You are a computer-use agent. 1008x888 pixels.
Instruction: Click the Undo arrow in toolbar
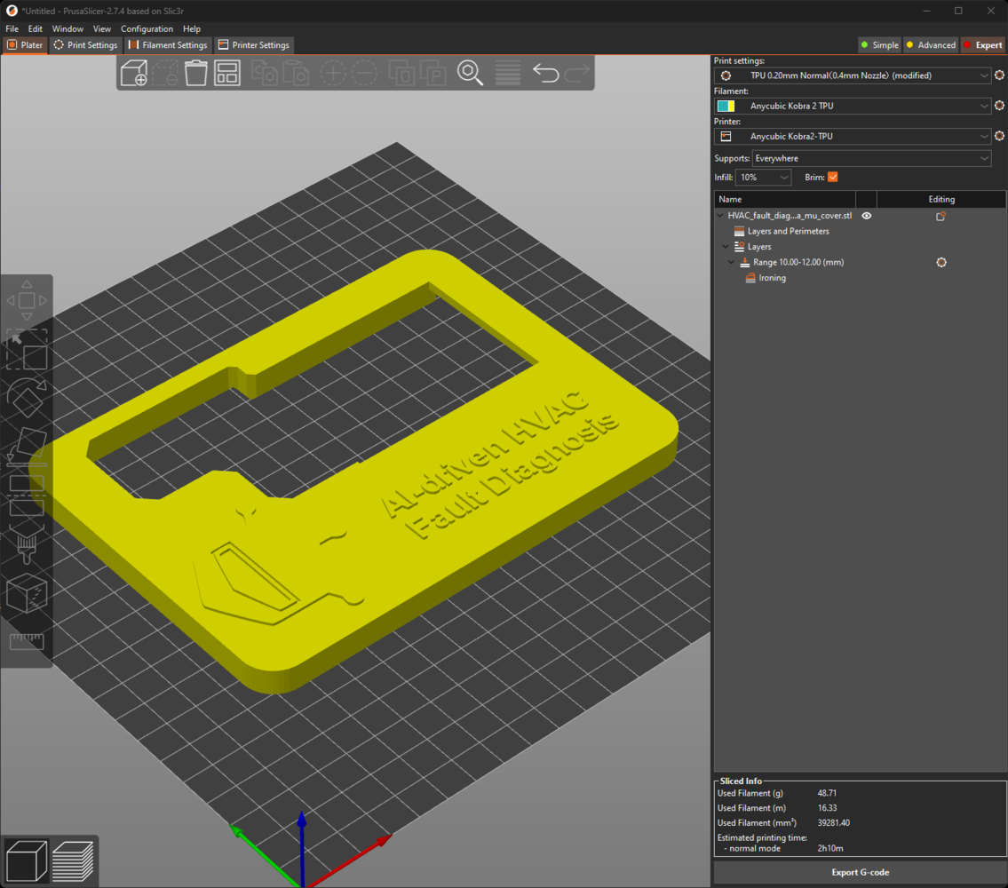click(545, 73)
